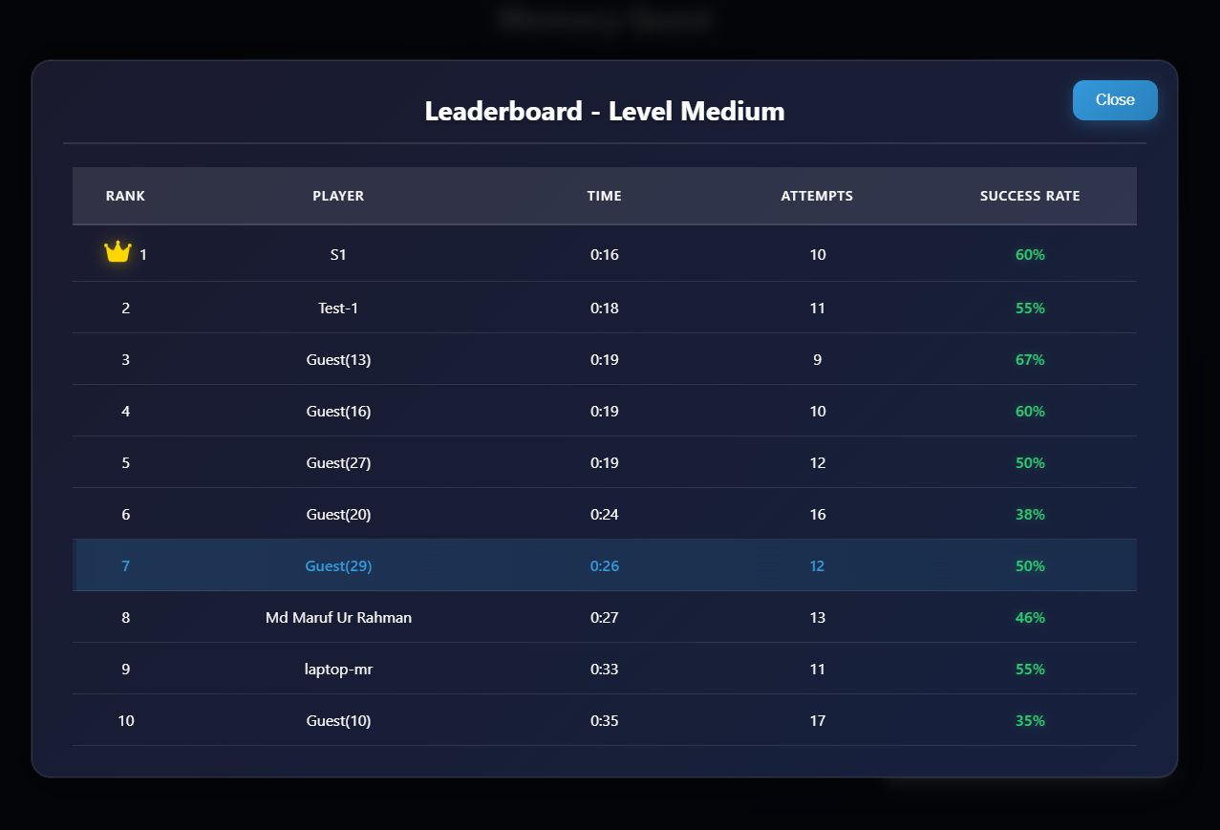Click time 0:18 in Test-1 row
Viewport: 1220px width, 830px height.
click(x=605, y=309)
